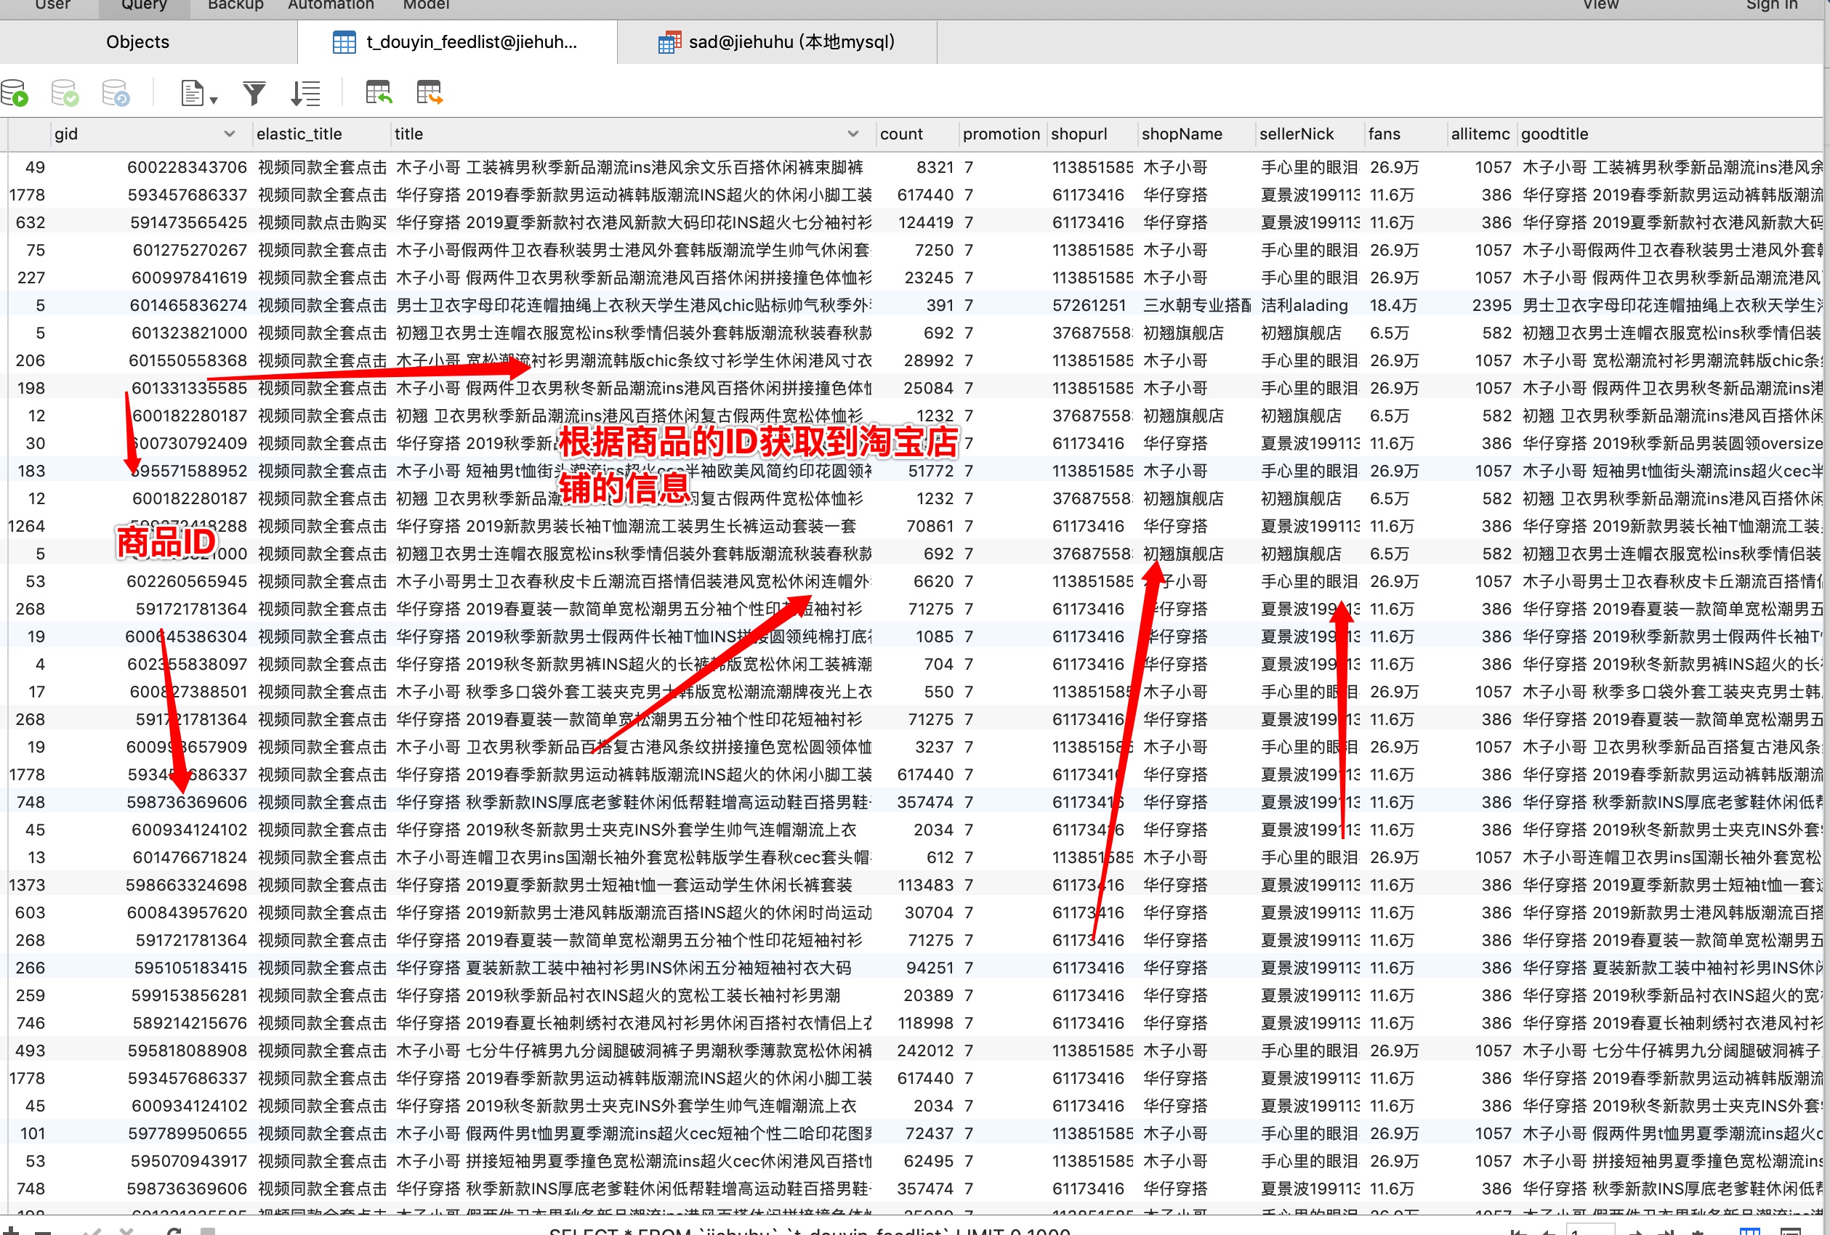Click the Rollback transaction icon

pyautogui.click(x=116, y=93)
